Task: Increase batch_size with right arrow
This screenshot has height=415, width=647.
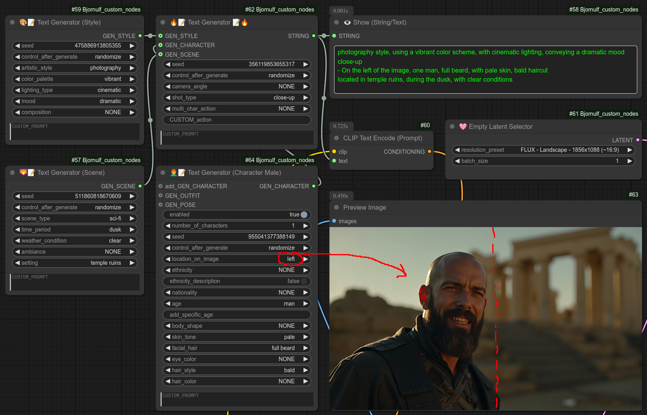Action: pos(630,161)
